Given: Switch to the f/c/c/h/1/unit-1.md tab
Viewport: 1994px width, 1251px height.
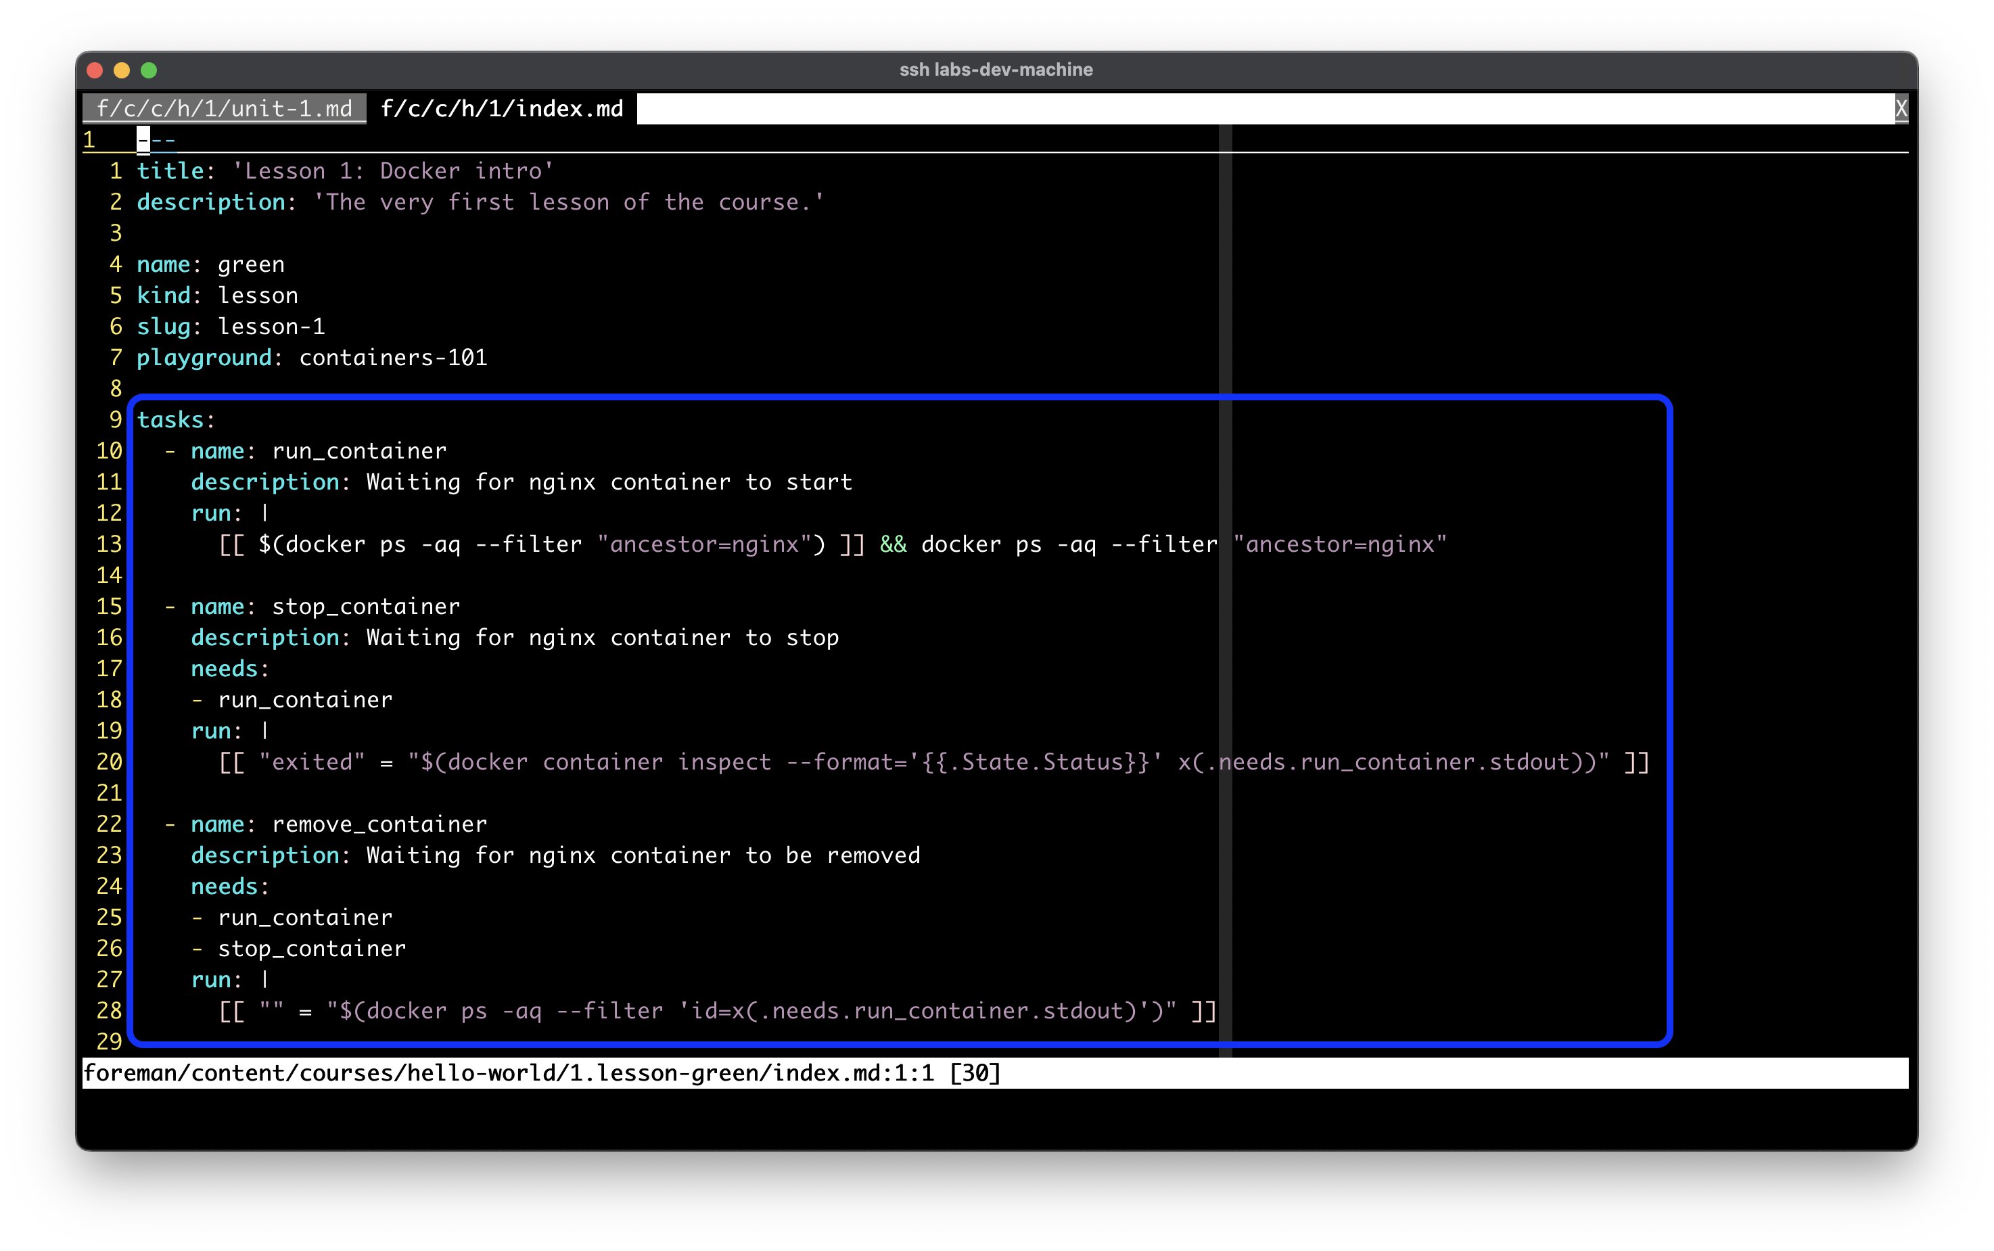Looking at the screenshot, I should 224,108.
